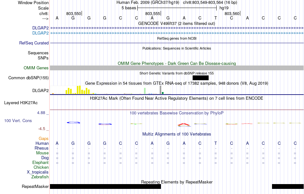Open the dark blue DLGAP2 track label
This screenshot has width=304, height=194.
[x=41, y=28]
